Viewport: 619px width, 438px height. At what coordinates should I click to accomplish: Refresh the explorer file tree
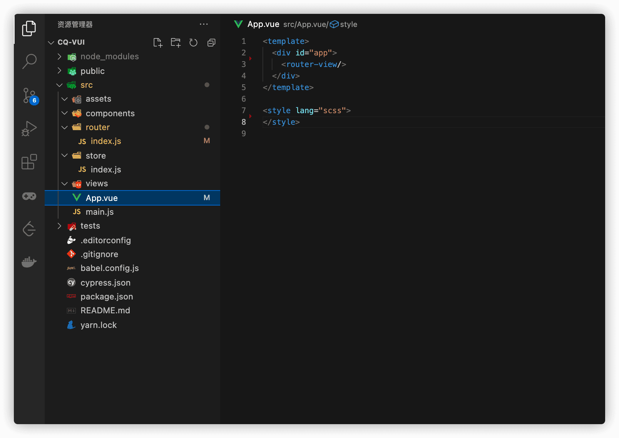(x=193, y=43)
